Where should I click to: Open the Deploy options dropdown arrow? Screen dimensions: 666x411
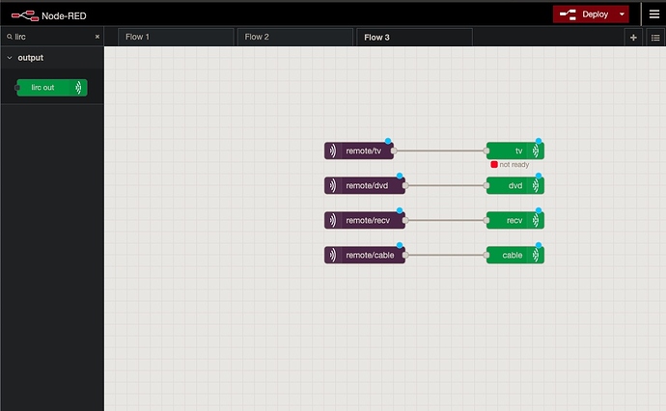tap(623, 14)
